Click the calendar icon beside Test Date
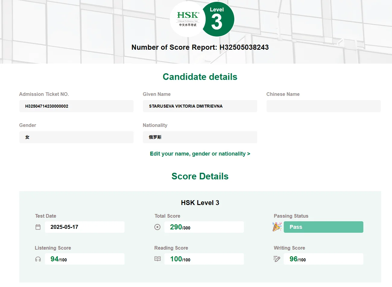The image size is (392, 287). [38, 227]
